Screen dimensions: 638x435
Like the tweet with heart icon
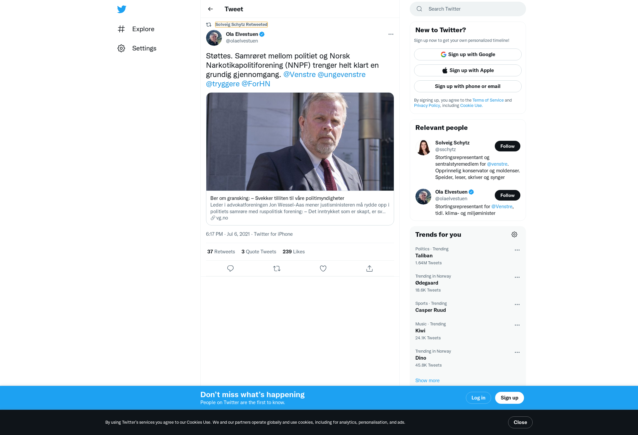point(323,268)
